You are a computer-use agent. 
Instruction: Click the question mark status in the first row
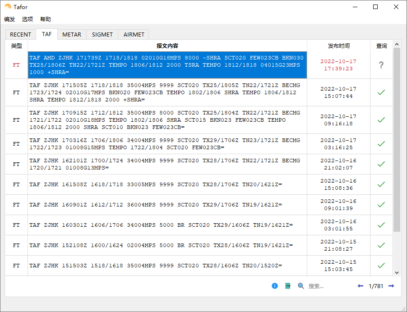click(x=381, y=65)
